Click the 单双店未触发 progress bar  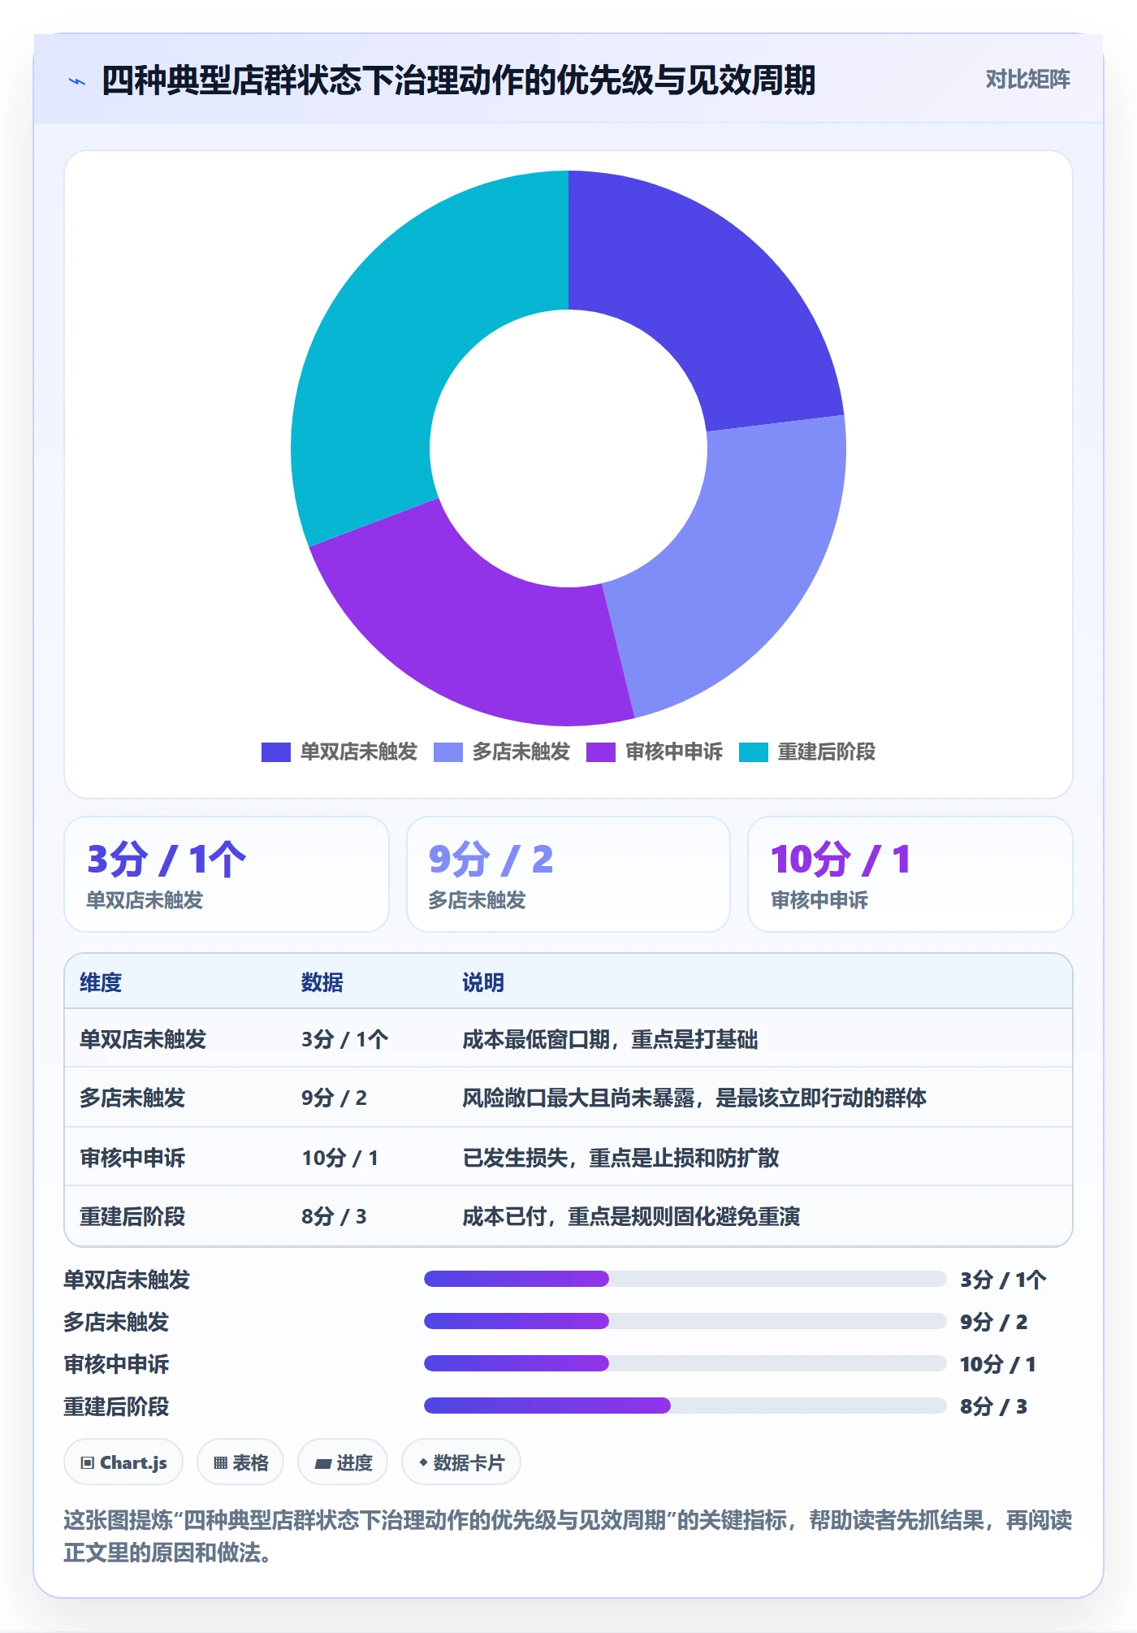point(685,1279)
